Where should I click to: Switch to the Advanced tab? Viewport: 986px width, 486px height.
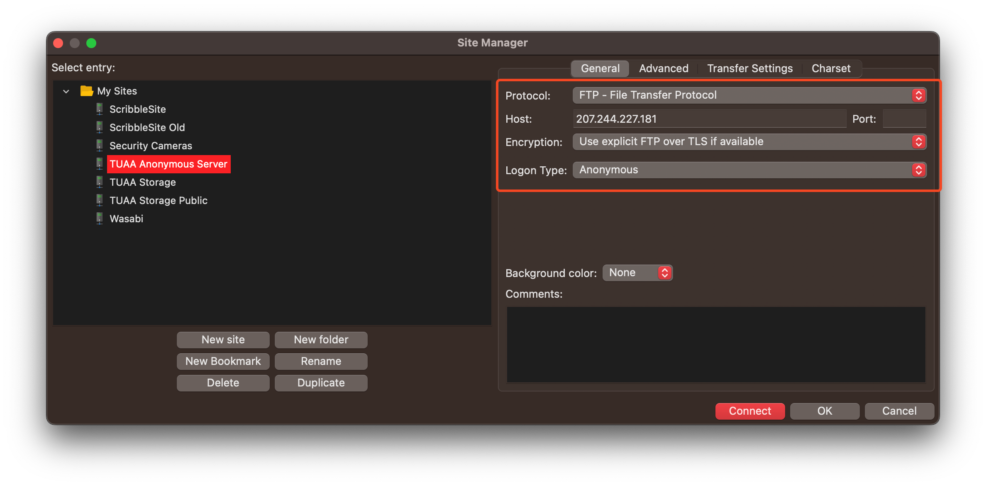point(663,68)
